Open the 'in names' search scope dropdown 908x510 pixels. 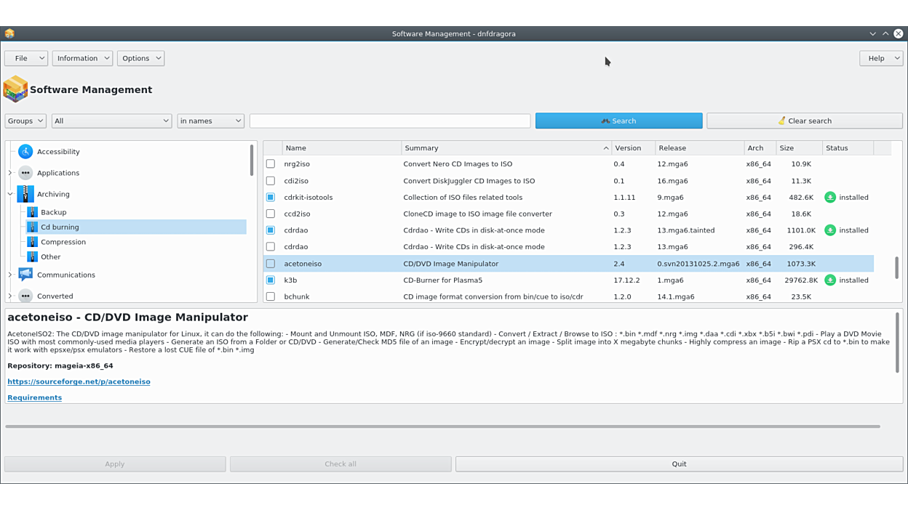(210, 121)
